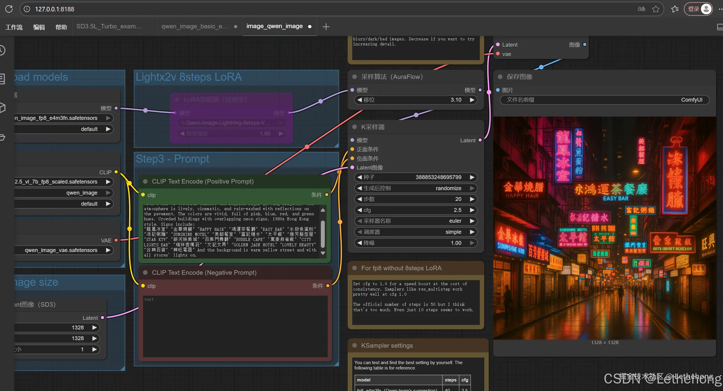
Task: Open the 工作流 menu
Action: click(x=14, y=27)
